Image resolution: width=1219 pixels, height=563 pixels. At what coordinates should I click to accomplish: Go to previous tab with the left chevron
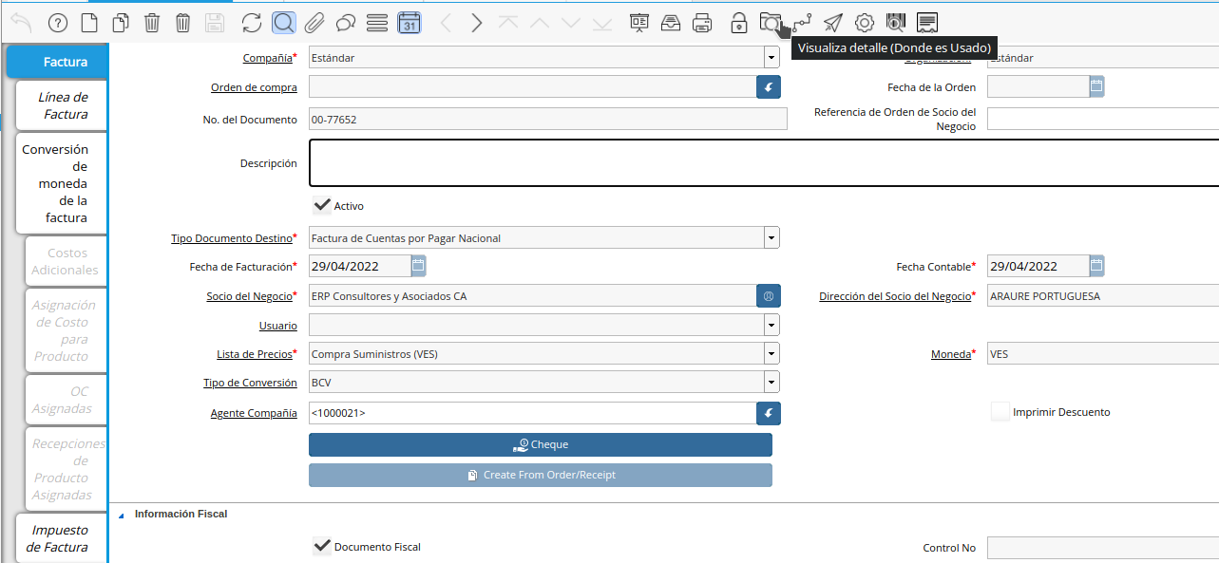tap(446, 23)
